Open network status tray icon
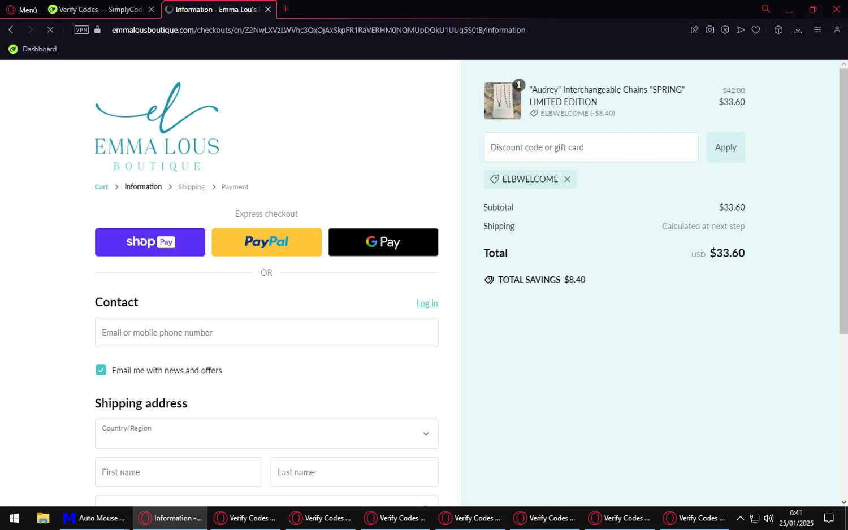This screenshot has width=848, height=530. point(755,518)
